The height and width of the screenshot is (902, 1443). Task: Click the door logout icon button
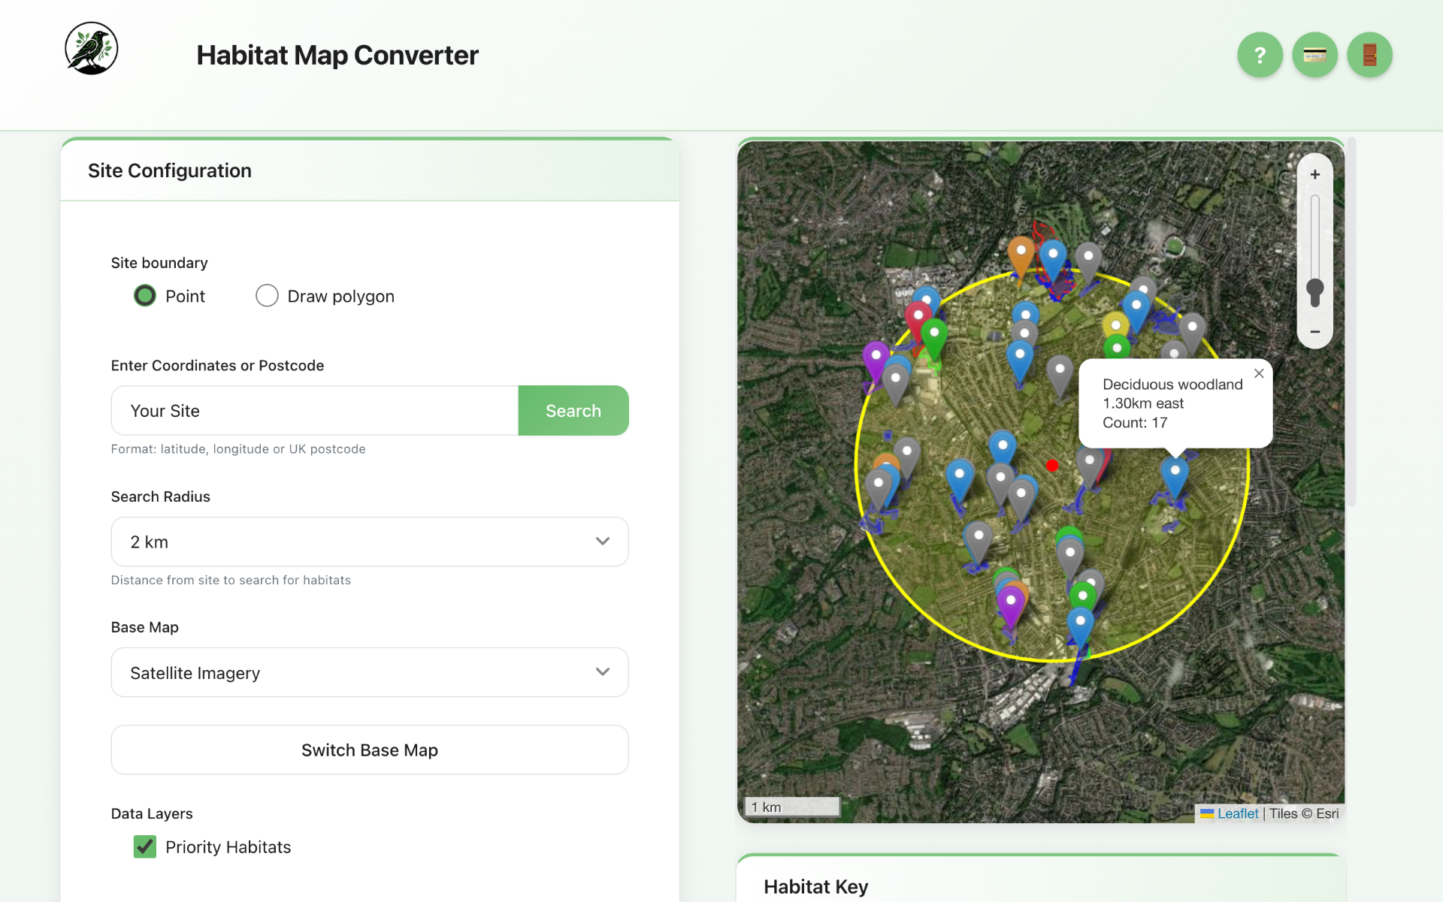pos(1369,55)
